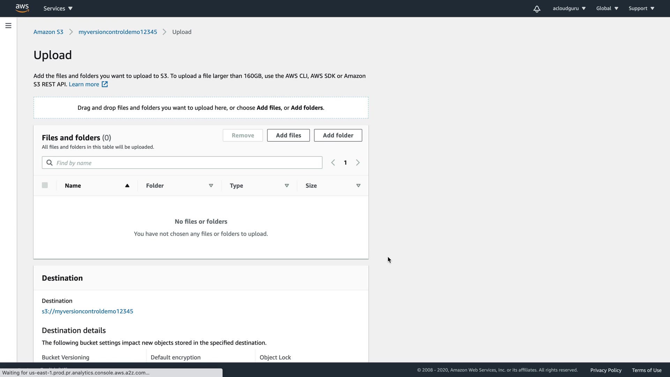Click the search magnifier icon in Find by name
The height and width of the screenshot is (377, 670).
[50, 163]
